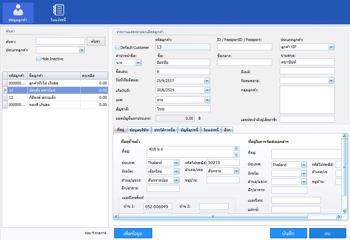The width and height of the screenshot is (350, 240).
Task: Click the เพิ่มข้อมูล add data button
Action: point(133,233)
